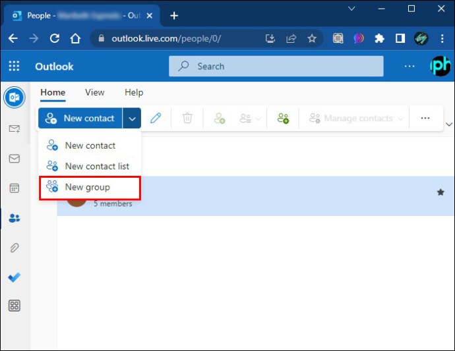
Task: Choose New contact list menu item
Action: (90, 166)
